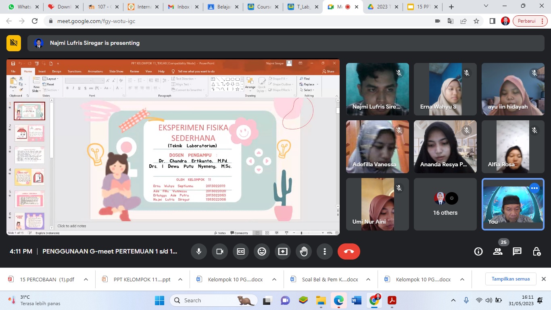This screenshot has height=310, width=551.
Task: Toggle the microphone in the call bar
Action: click(198, 251)
